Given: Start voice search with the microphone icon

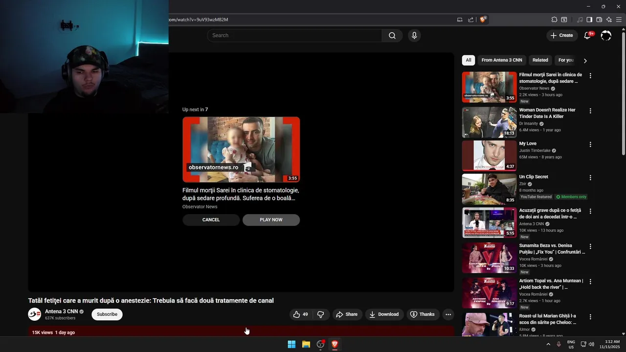Looking at the screenshot, I should click(414, 35).
